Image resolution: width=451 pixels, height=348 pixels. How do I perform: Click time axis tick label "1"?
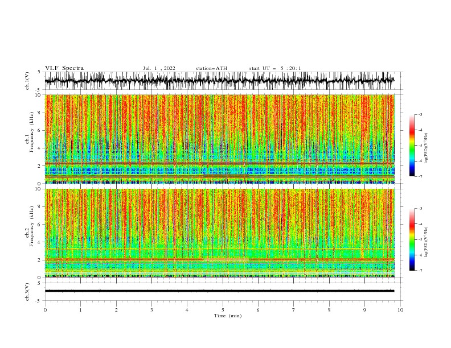point(80,310)
